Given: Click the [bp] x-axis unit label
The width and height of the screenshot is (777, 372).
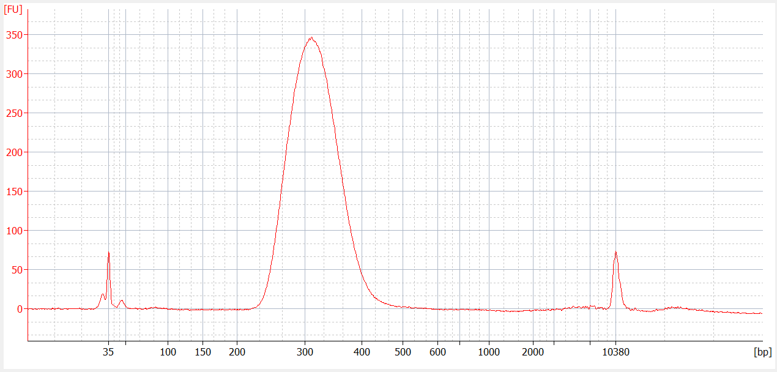Looking at the screenshot, I should tap(762, 352).
